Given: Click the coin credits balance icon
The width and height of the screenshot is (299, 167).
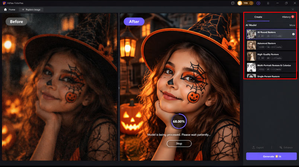Looking at the screenshot, I should click(240, 3).
